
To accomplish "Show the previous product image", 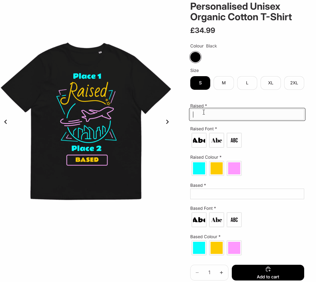I will point(6,122).
